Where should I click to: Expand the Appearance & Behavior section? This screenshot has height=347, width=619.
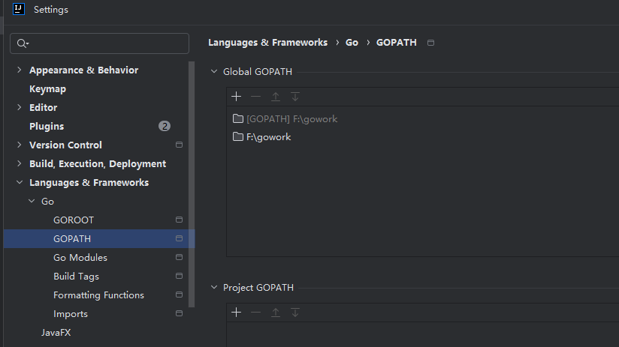pos(19,70)
